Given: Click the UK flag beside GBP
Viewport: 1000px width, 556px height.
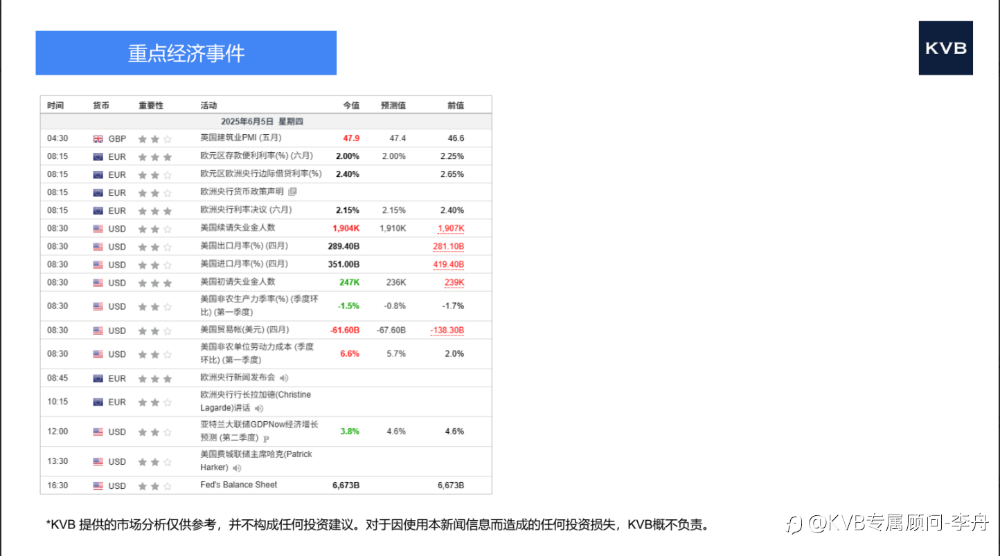Looking at the screenshot, I should point(98,138).
